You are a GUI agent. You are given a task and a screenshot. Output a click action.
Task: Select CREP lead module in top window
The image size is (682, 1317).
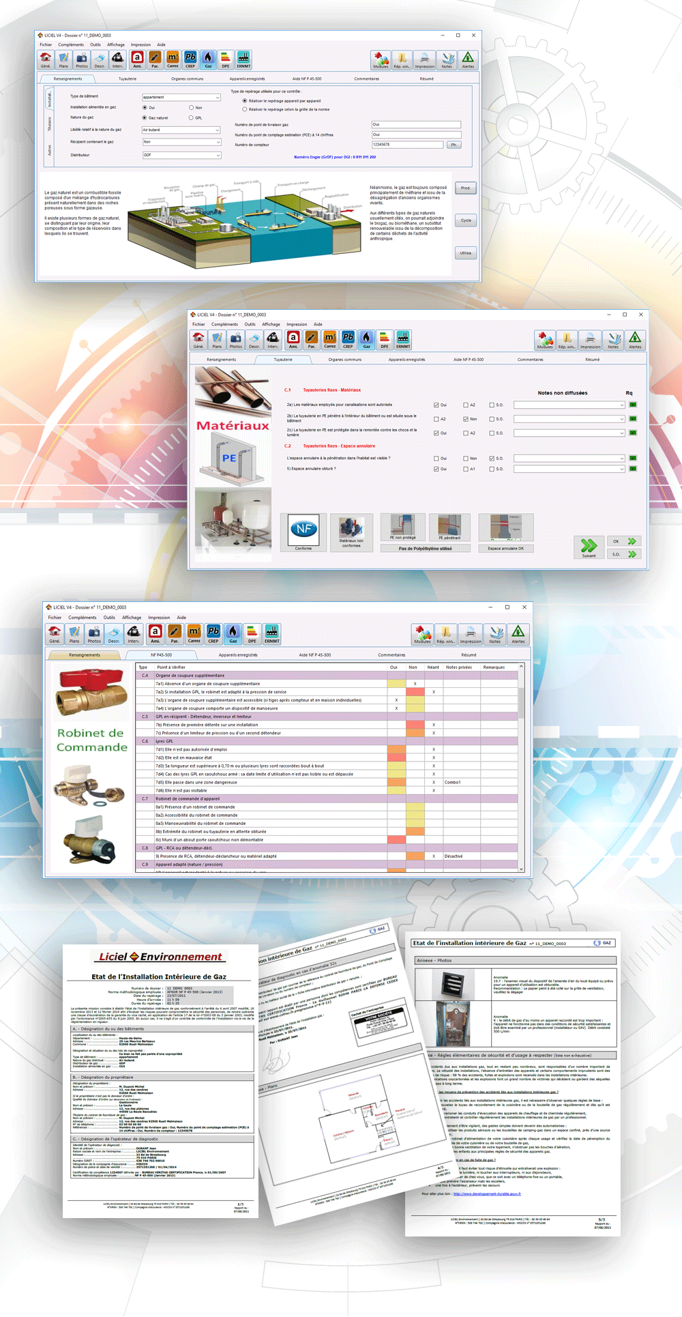[x=190, y=60]
